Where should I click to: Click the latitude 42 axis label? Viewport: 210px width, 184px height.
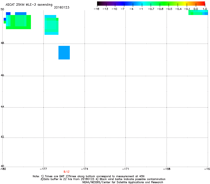[2, 137]
